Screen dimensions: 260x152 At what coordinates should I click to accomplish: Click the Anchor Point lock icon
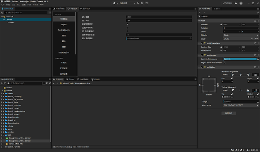tap(221, 51)
